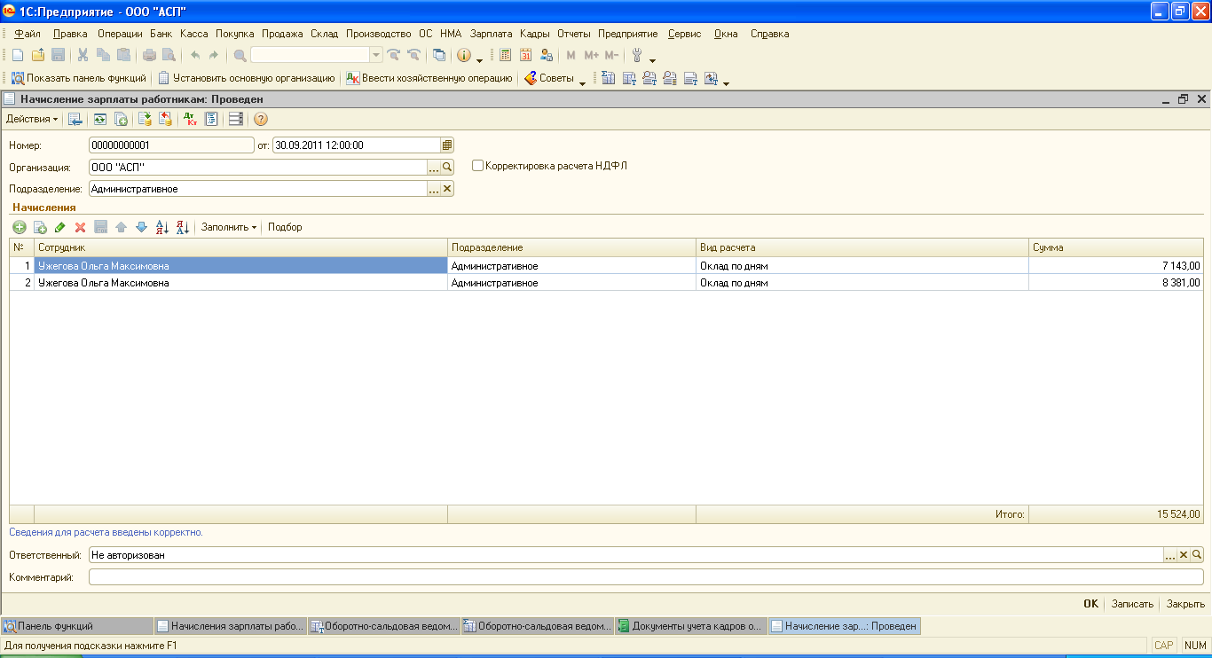
Task: Click the Комментарий input field
Action: coord(646,577)
